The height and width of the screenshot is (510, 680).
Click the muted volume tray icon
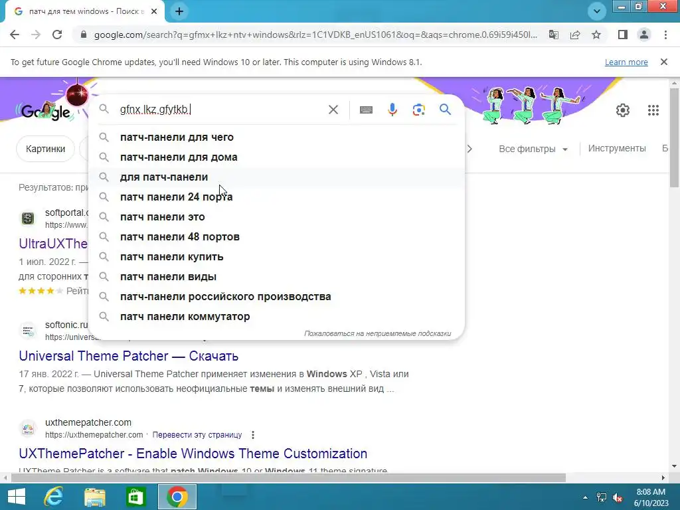point(618,497)
